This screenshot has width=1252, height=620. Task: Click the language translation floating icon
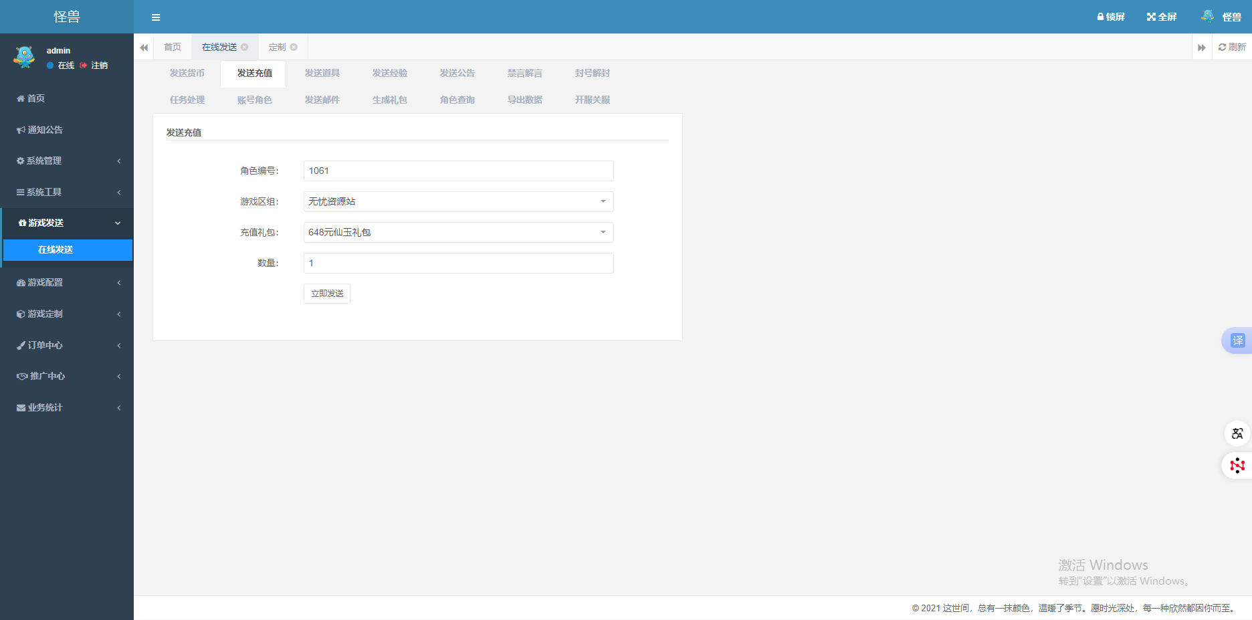coord(1237,433)
